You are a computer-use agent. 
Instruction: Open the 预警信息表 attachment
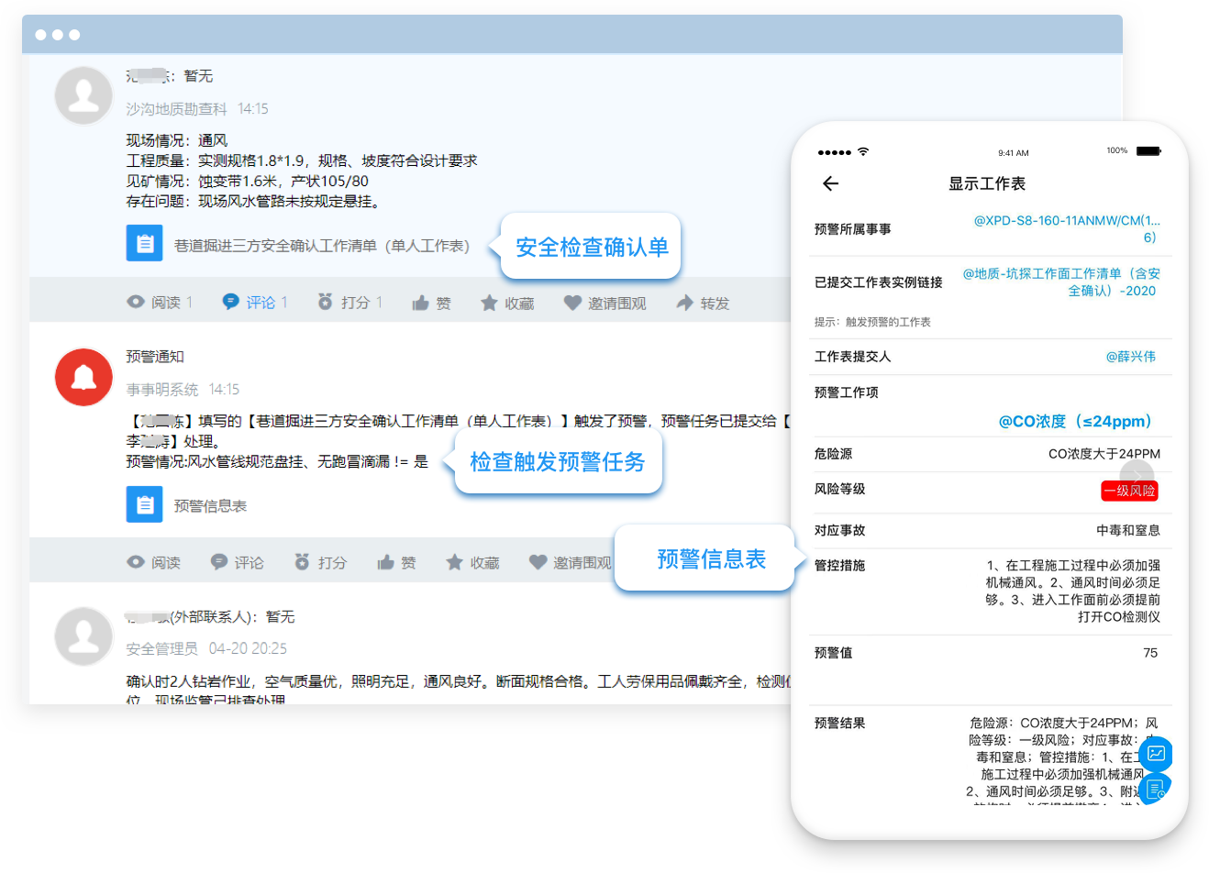(209, 505)
